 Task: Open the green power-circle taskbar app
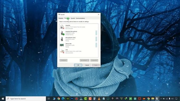(x=108, y=98)
